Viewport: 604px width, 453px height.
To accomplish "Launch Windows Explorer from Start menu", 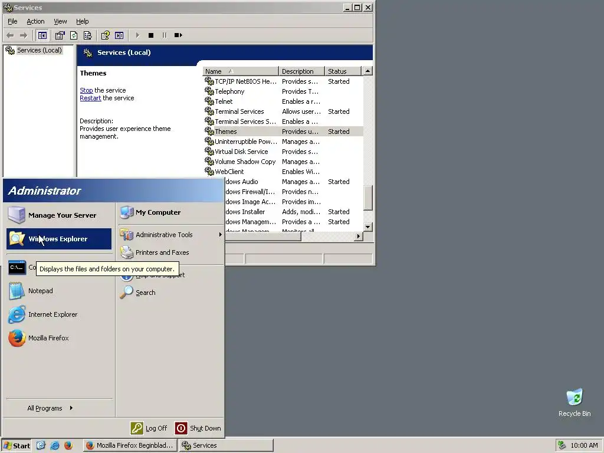I will (59, 239).
